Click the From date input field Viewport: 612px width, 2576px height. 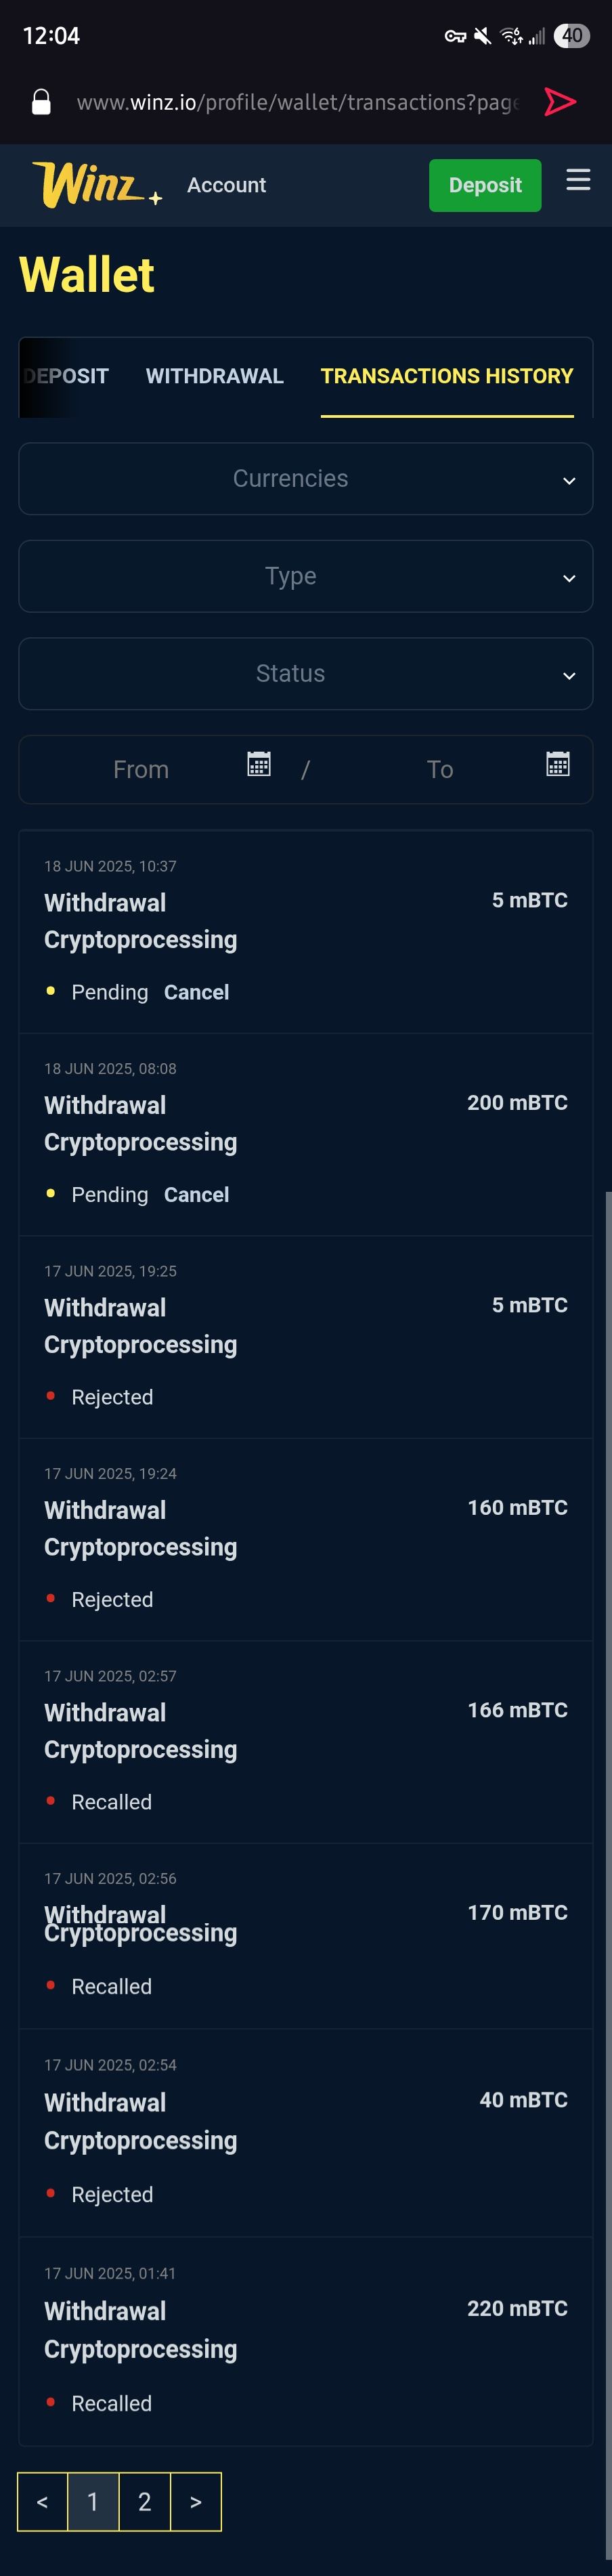(x=141, y=770)
